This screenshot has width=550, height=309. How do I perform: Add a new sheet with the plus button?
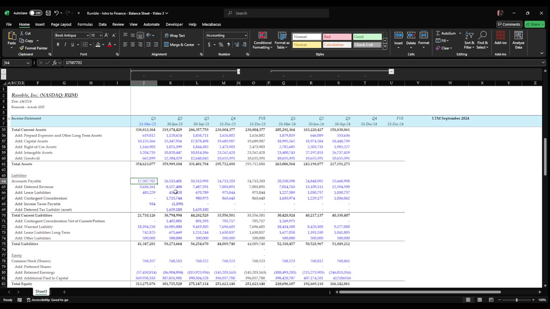[64, 292]
